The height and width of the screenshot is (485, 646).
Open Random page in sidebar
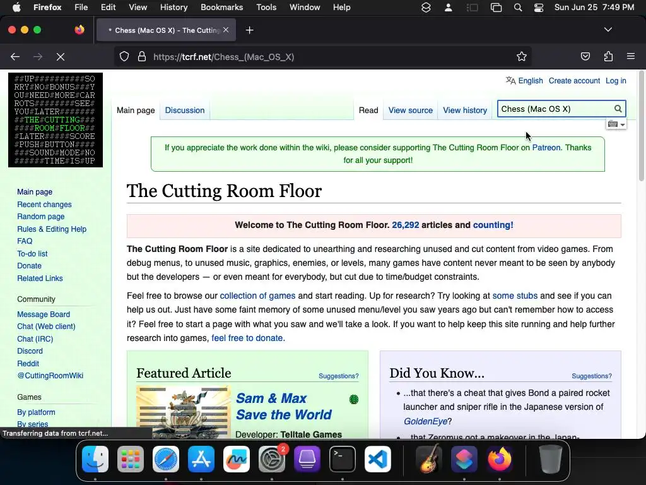(41, 217)
